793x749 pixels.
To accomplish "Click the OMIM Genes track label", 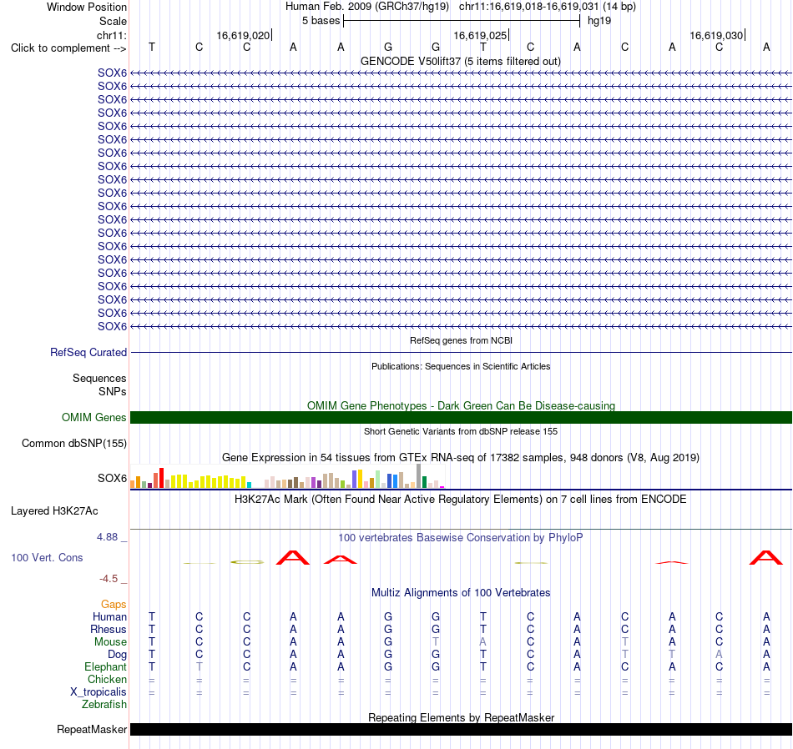I will (93, 418).
